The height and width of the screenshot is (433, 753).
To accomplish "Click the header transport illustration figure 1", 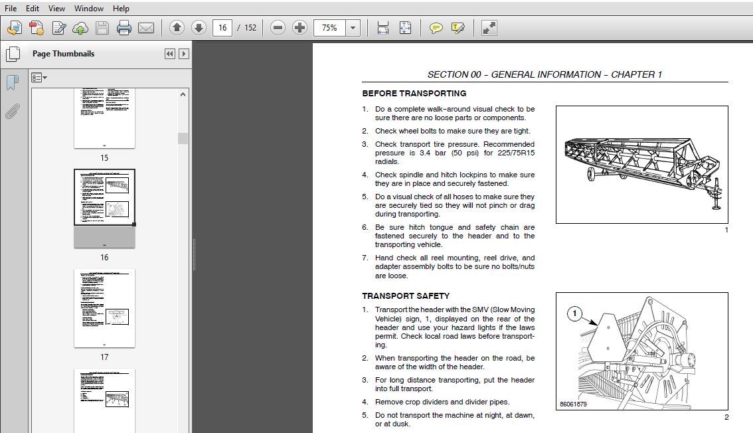I will 642,165.
